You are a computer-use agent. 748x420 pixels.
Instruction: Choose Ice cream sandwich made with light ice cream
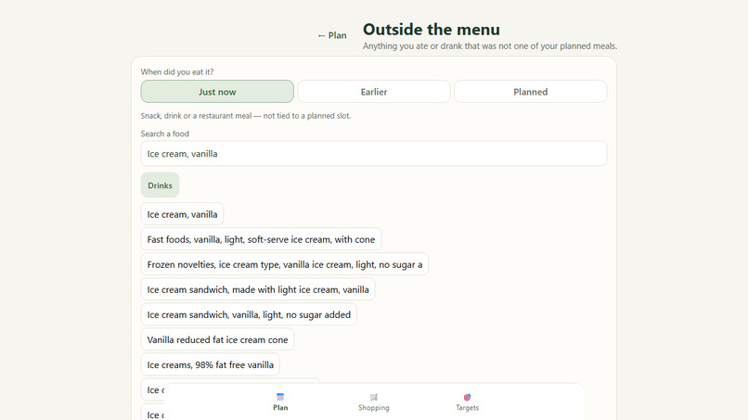tap(258, 289)
